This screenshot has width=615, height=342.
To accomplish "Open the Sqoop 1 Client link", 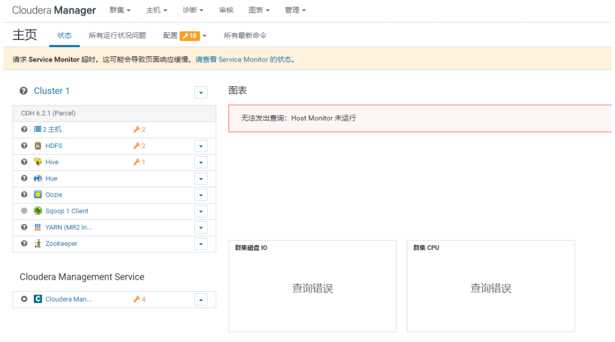I will pyautogui.click(x=67, y=211).
